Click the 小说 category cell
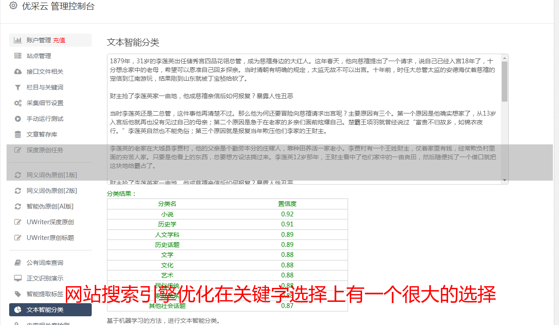Viewport: 559px width, 325px height. 167,214
